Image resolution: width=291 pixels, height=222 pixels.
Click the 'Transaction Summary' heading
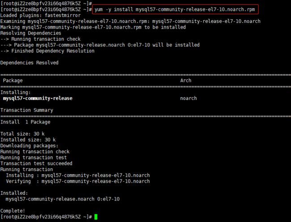(x=27, y=110)
